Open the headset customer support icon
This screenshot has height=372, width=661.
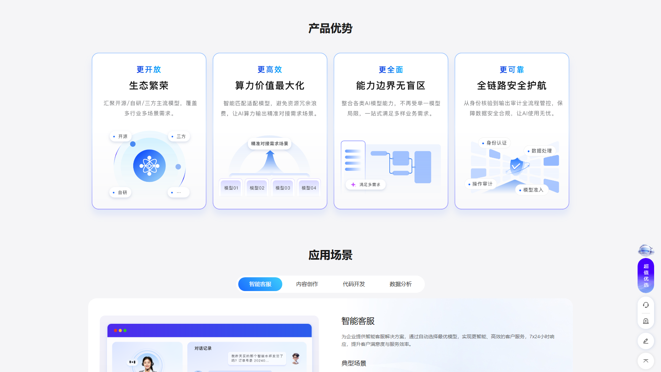pyautogui.click(x=646, y=305)
